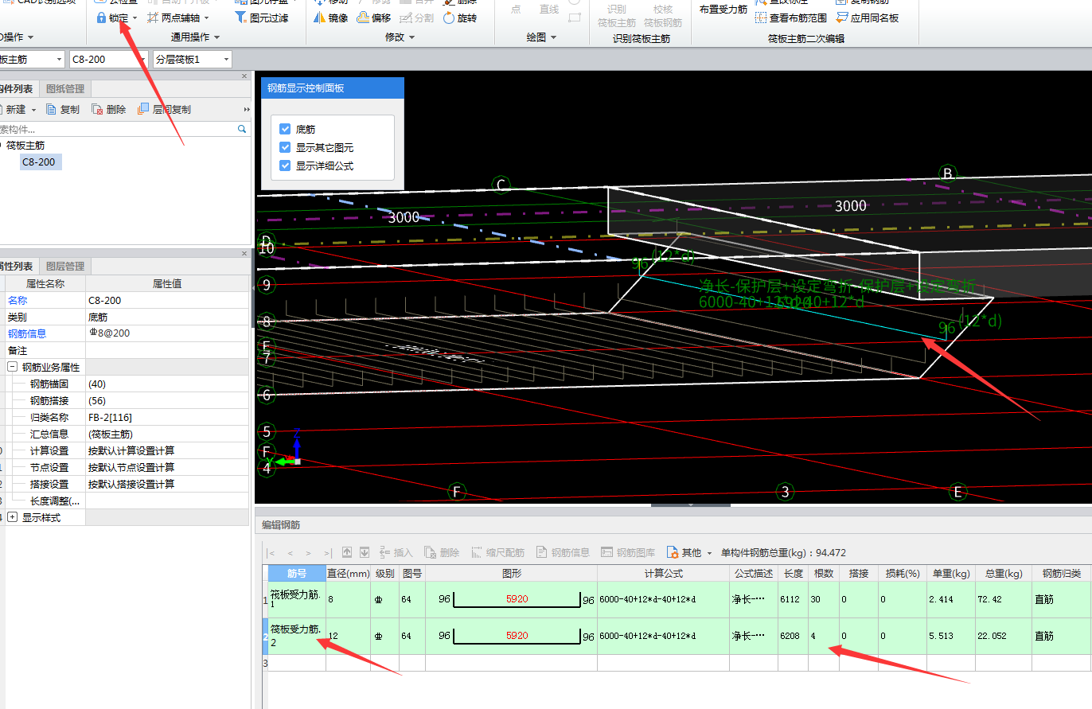The image size is (1092, 709).
Task: Click axis marker C in the viewport
Action: [x=501, y=185]
